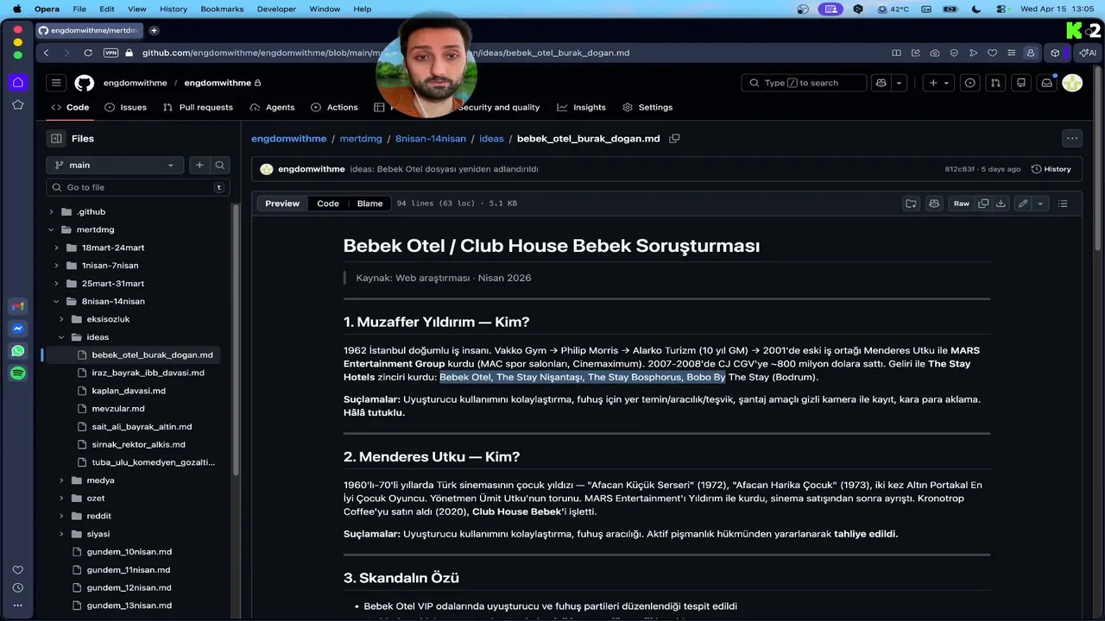Viewport: 1105px width, 621px height.
Task: Expand the 25mart-31mart folder
Action: 56,284
